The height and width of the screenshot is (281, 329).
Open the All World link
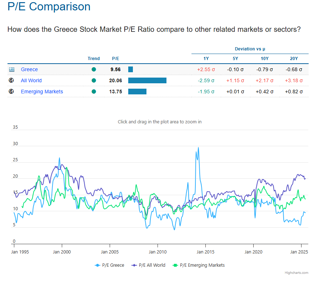point(31,80)
